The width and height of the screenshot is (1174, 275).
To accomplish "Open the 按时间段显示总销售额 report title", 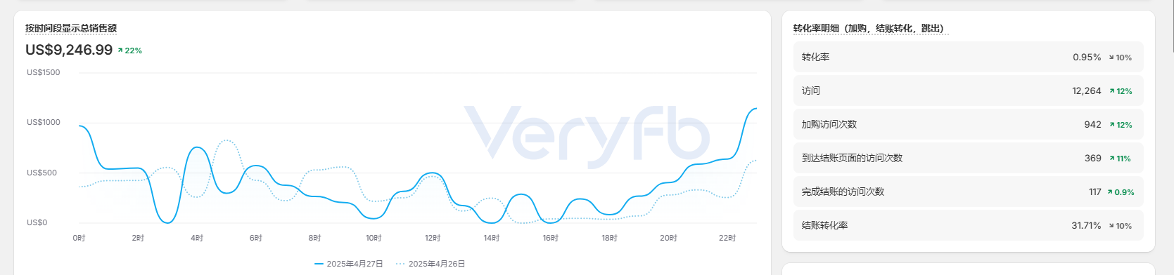I will 71,28.
